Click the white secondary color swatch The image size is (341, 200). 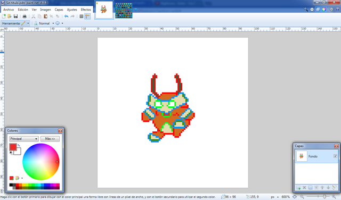pos(18,152)
